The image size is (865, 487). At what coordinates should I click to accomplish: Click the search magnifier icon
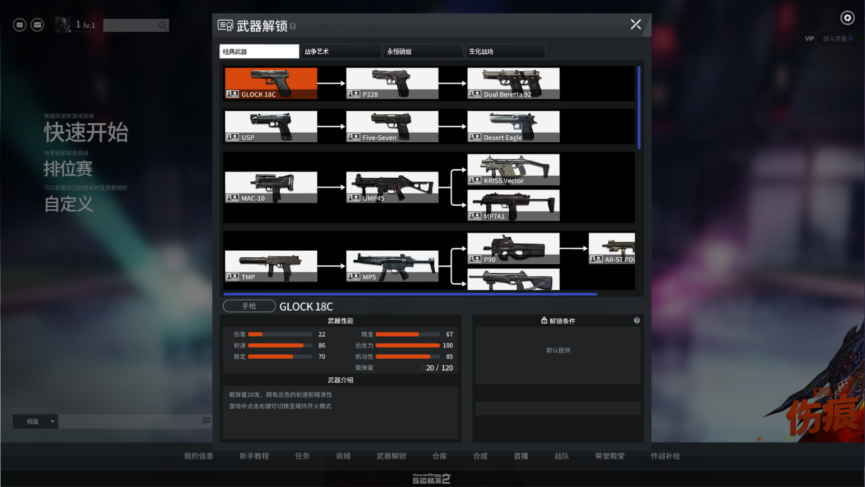[163, 25]
